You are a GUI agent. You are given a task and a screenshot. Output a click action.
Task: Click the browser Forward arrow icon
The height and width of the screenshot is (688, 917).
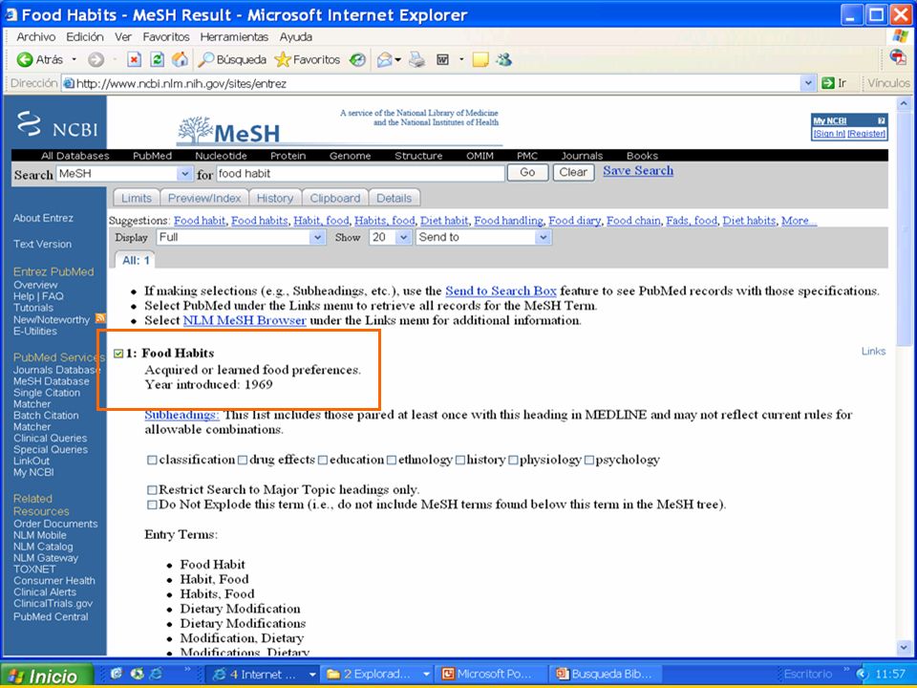[96, 59]
